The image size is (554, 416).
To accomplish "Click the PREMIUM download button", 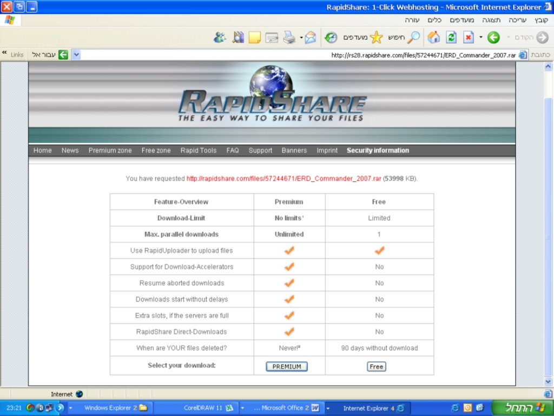I will coord(287,367).
